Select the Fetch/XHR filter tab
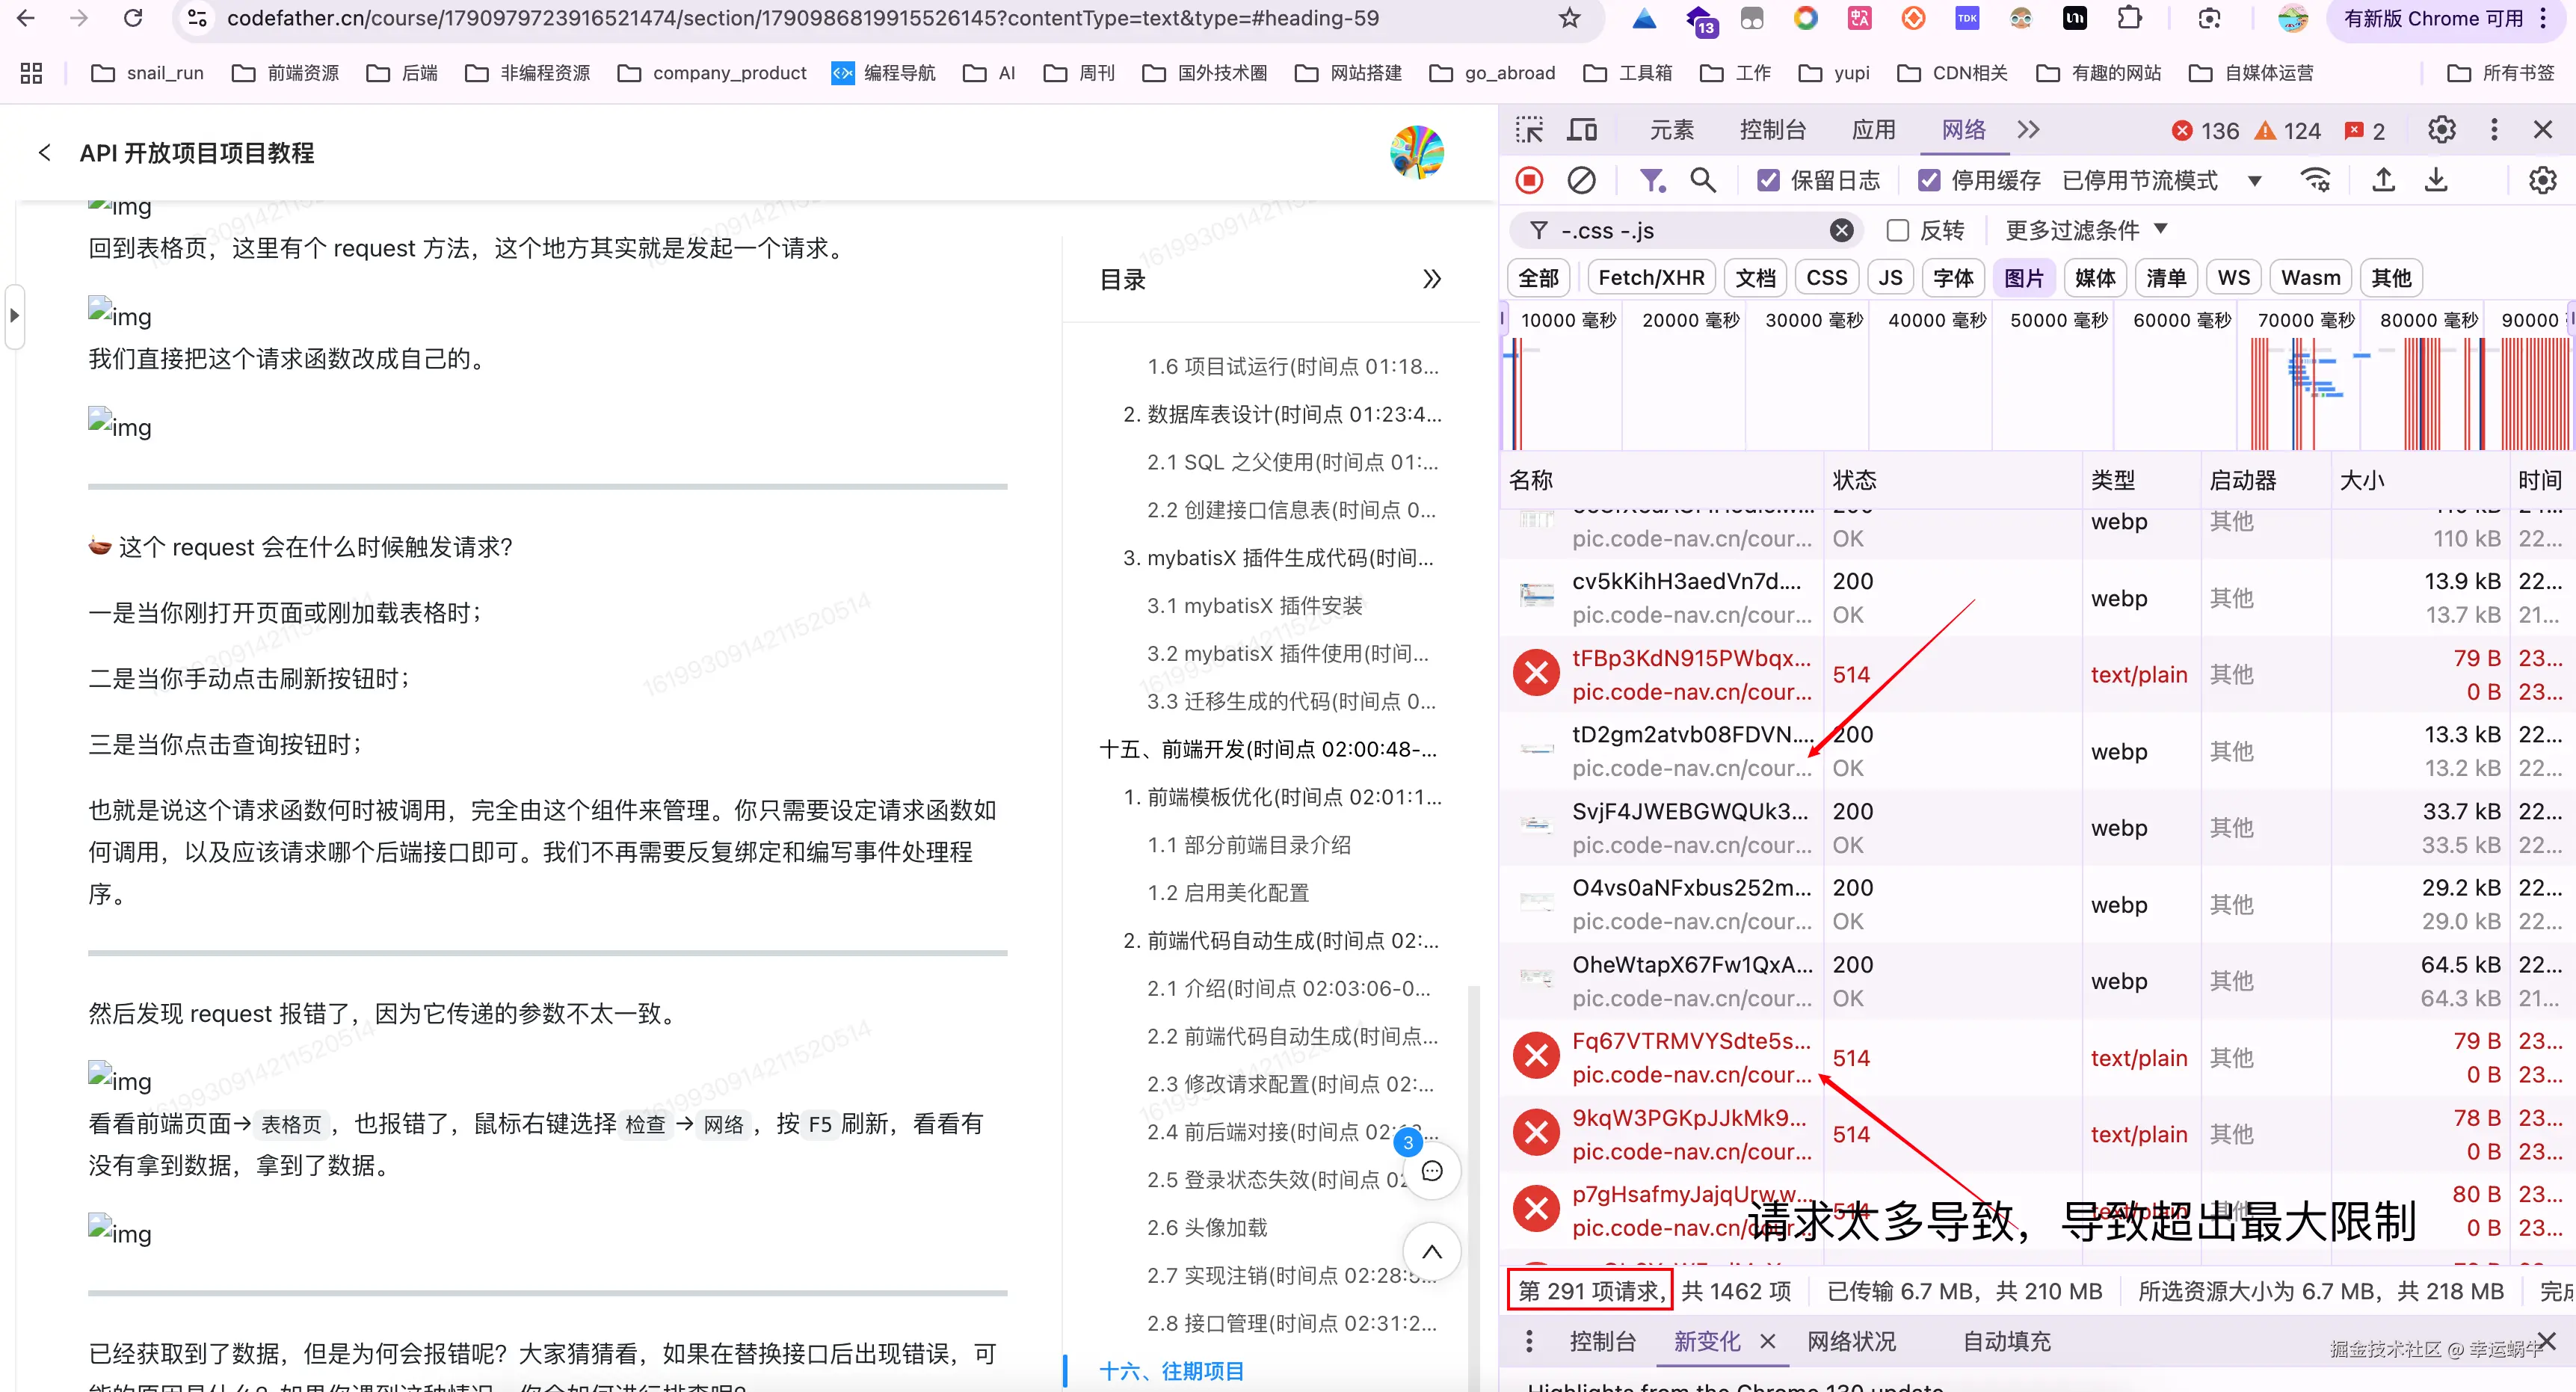Viewport: 2576px width, 1392px height. (x=1651, y=278)
